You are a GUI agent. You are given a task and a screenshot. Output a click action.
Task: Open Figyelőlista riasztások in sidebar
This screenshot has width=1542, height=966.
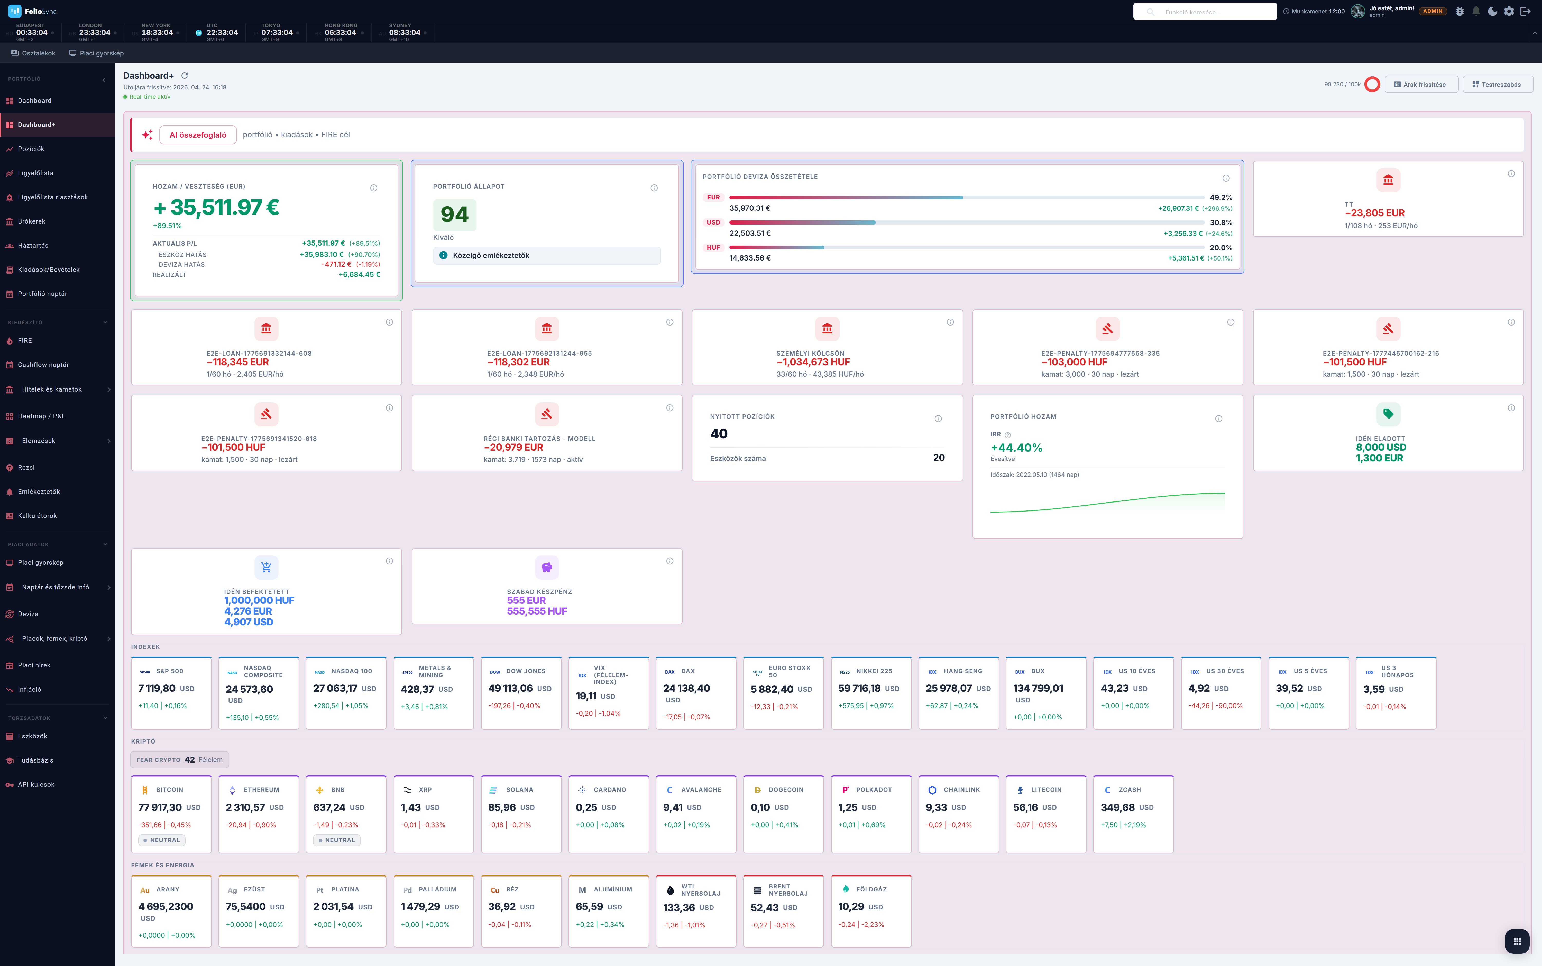[x=58, y=197]
